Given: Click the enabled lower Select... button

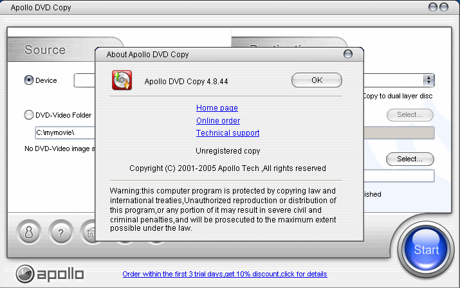Looking at the screenshot, I should click(x=410, y=159).
